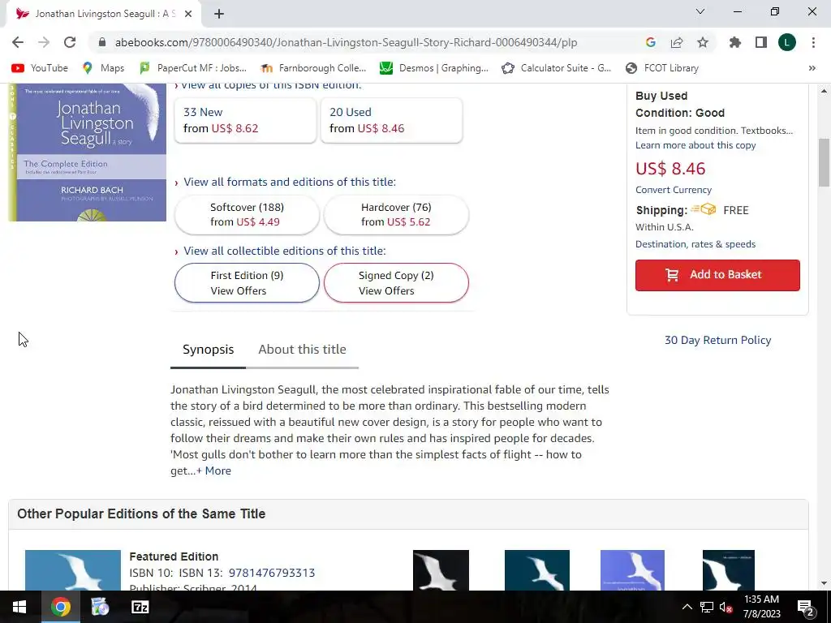Open Chrome three-dot menu
The image size is (831, 623).
pyautogui.click(x=813, y=42)
